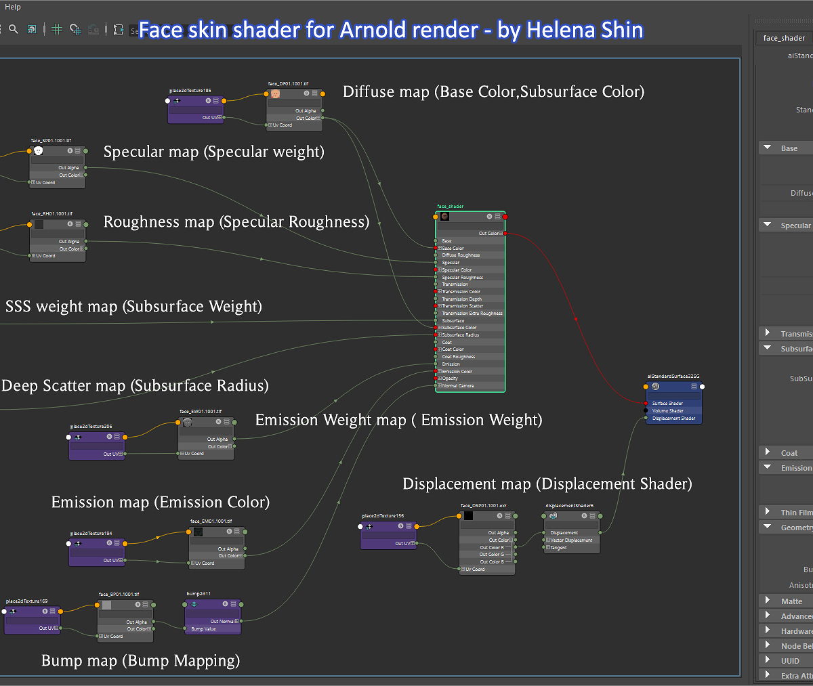Select the face_shader tab in Attribute Editor

pos(784,38)
